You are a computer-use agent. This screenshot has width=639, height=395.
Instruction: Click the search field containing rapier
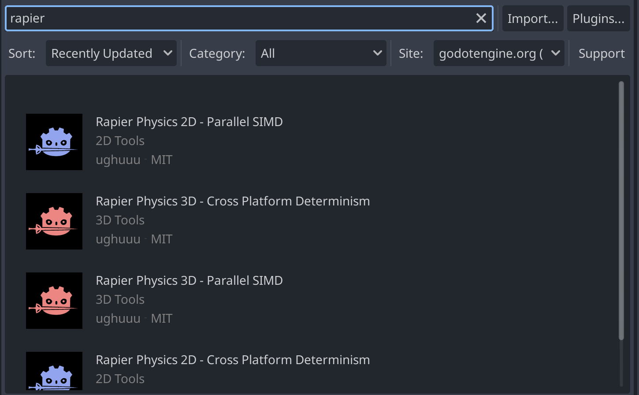click(x=249, y=18)
